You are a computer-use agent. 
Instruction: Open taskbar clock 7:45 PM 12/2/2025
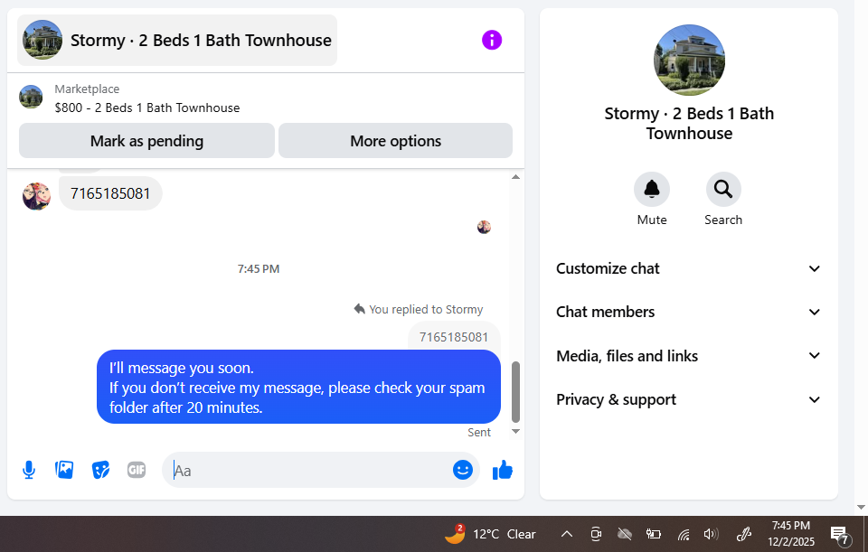(791, 533)
